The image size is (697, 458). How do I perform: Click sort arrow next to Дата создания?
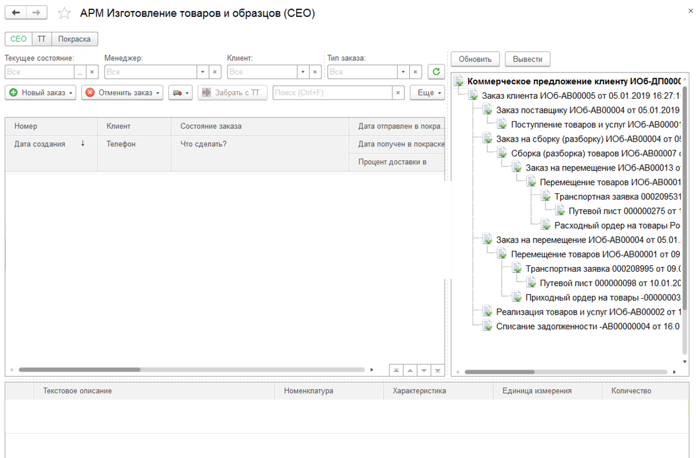(x=83, y=143)
